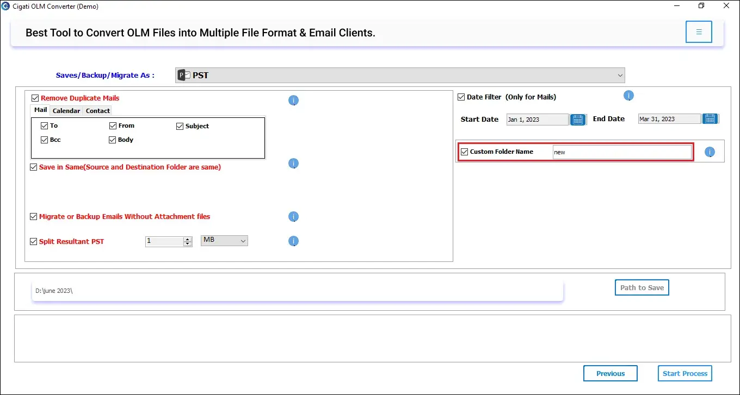Minimize the Cigati OLM Converter window
Viewport: 740px width, 395px height.
click(x=676, y=6)
